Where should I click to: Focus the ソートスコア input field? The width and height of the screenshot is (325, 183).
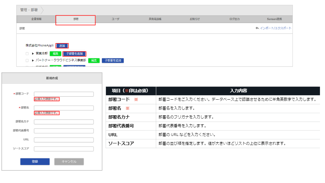(64, 149)
